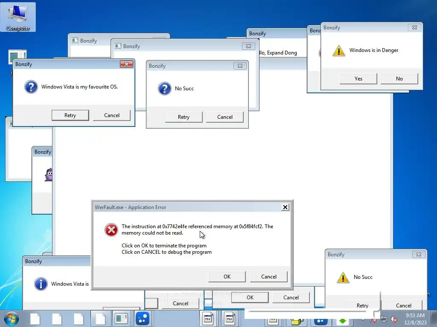
Task: Click the 'memory could not be read.' line
Action: (x=152, y=233)
